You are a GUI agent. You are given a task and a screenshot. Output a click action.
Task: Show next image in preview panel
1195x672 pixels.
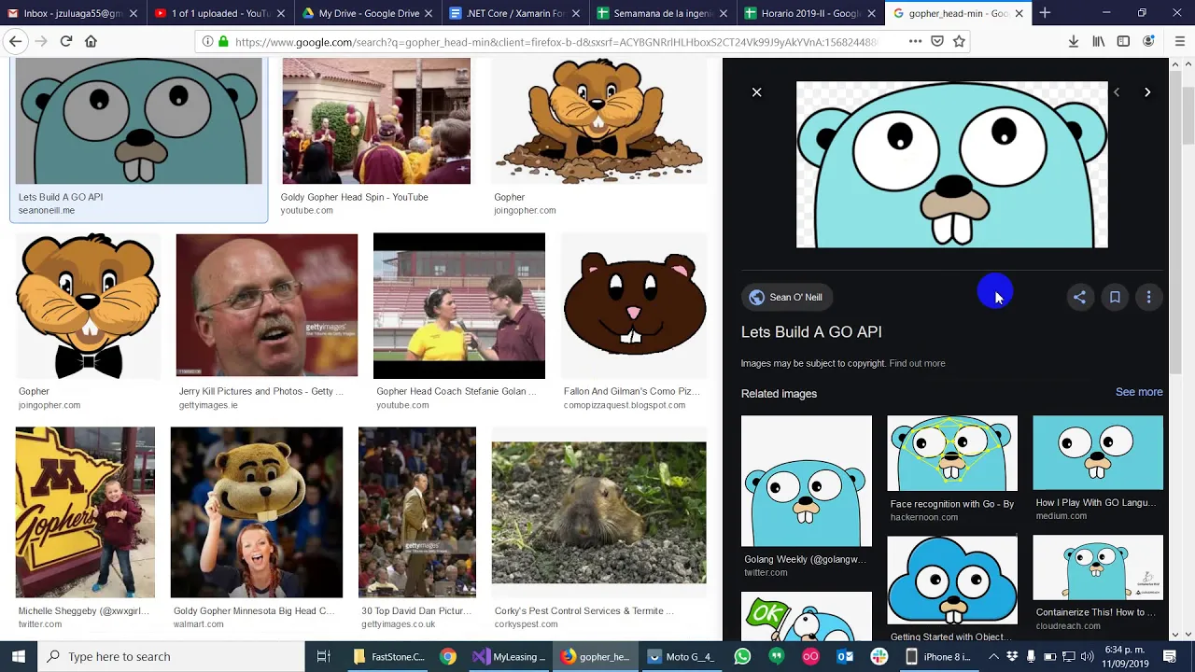1147,92
